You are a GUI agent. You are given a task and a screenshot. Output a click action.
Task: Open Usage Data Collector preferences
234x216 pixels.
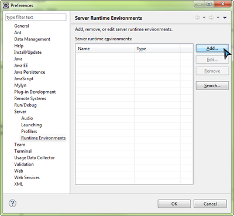(x=35, y=157)
